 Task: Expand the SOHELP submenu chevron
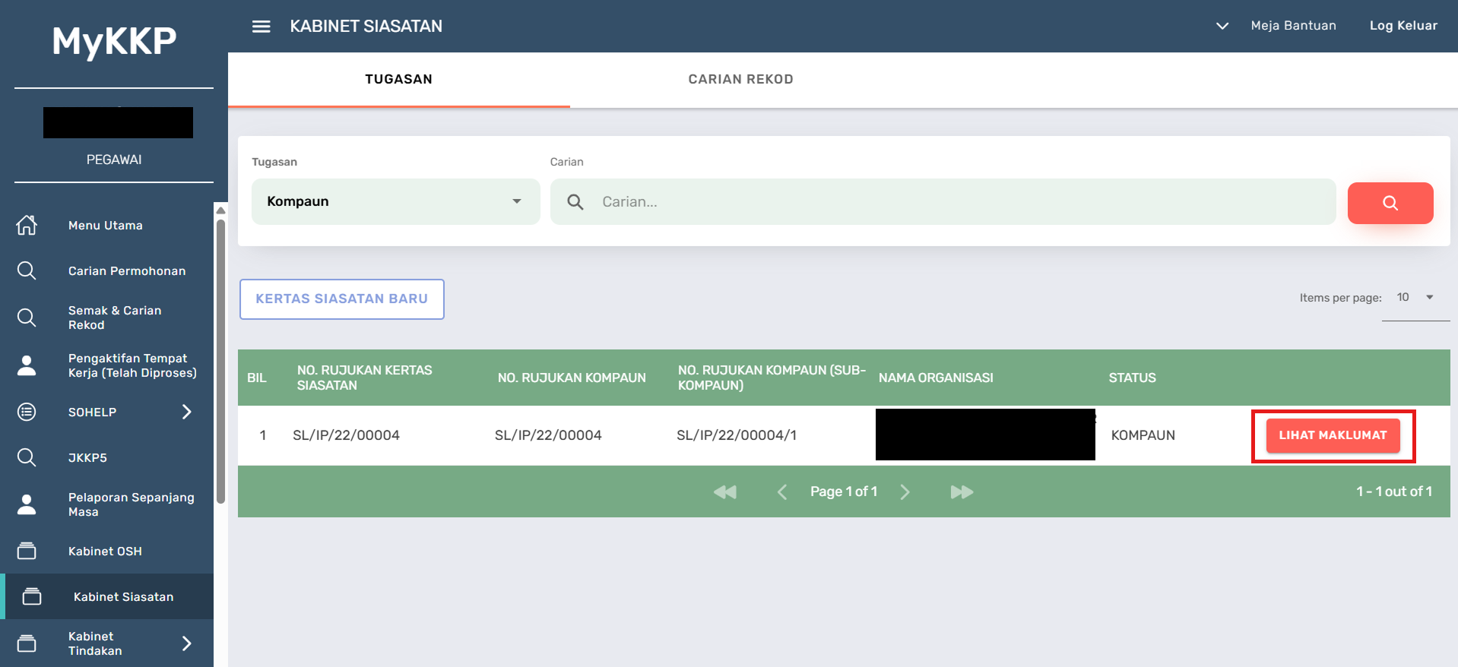click(x=187, y=412)
